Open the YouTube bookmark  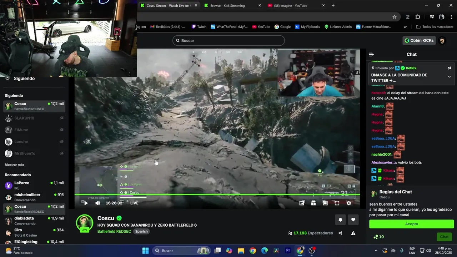261,27
